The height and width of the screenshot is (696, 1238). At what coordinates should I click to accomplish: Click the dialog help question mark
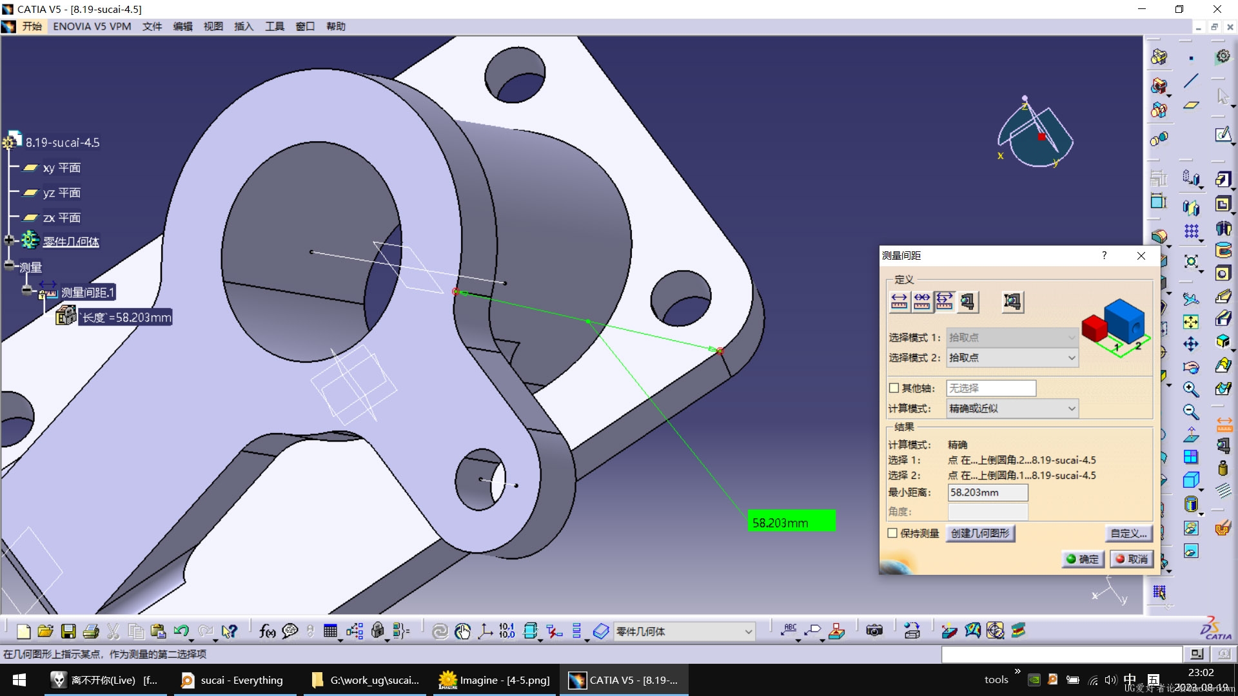pos(1105,255)
